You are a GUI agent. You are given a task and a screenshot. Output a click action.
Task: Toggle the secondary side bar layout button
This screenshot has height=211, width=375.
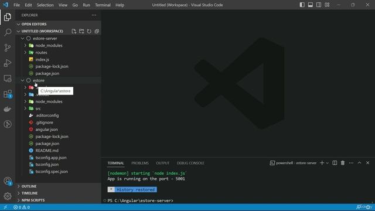[319, 5]
